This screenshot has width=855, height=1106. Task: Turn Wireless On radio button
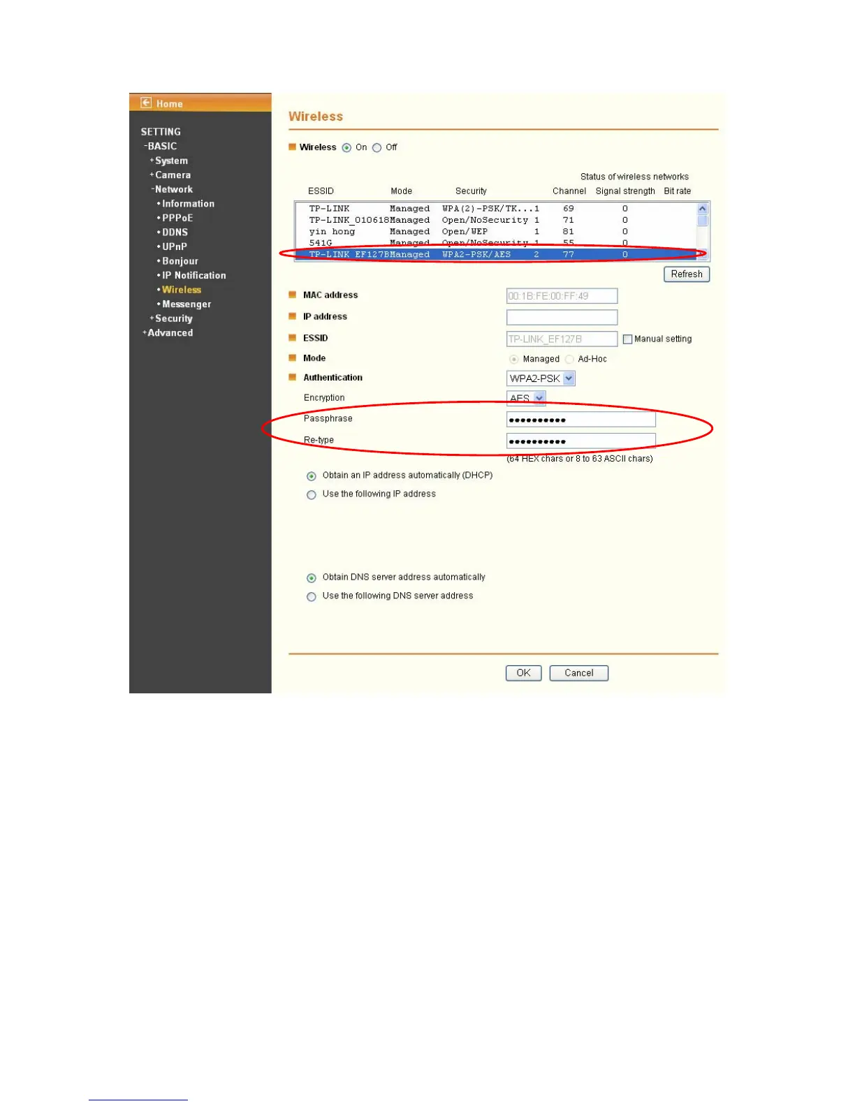point(346,147)
